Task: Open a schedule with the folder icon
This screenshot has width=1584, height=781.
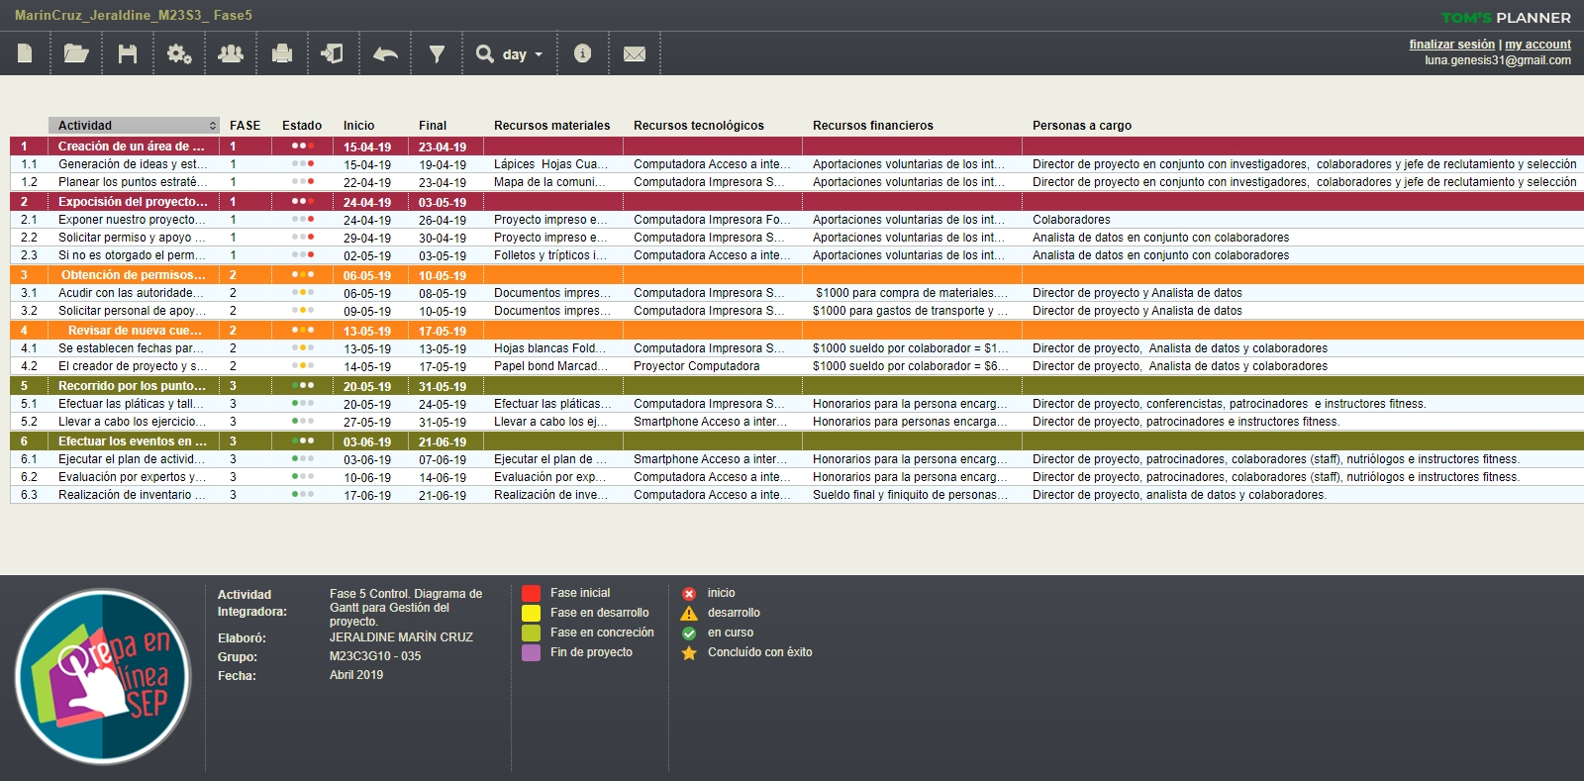Action: [76, 53]
